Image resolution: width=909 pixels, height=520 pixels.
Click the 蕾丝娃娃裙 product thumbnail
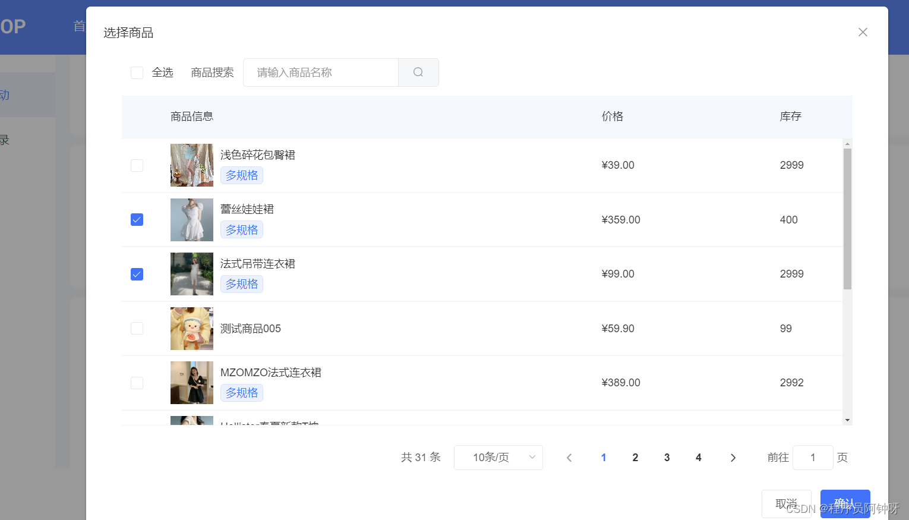pos(192,220)
